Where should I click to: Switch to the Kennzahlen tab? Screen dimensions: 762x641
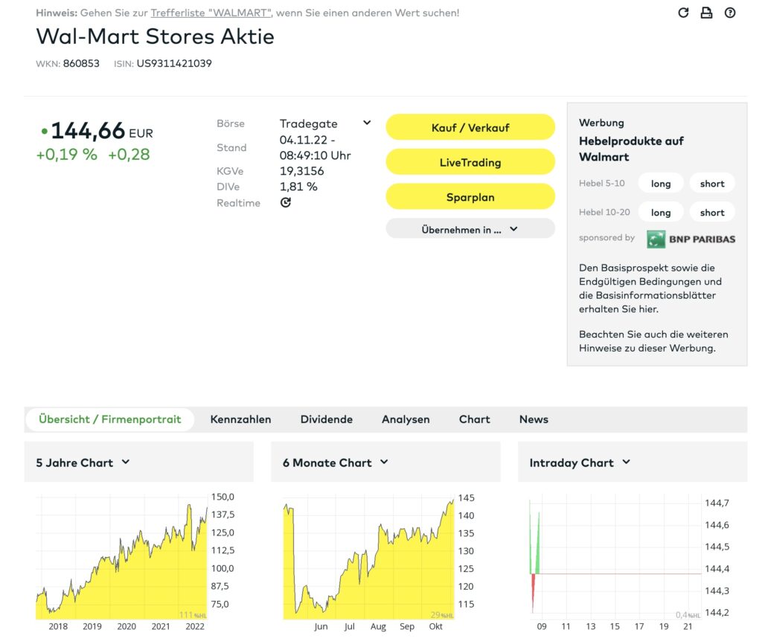pos(240,419)
